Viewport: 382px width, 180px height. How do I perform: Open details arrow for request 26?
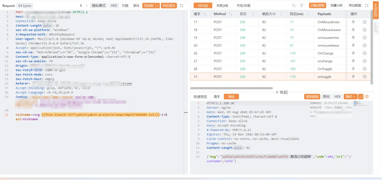[364, 53]
